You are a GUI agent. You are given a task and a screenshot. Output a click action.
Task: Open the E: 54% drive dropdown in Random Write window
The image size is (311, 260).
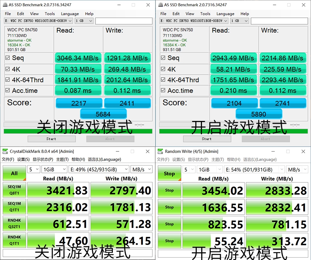tap(254, 169)
